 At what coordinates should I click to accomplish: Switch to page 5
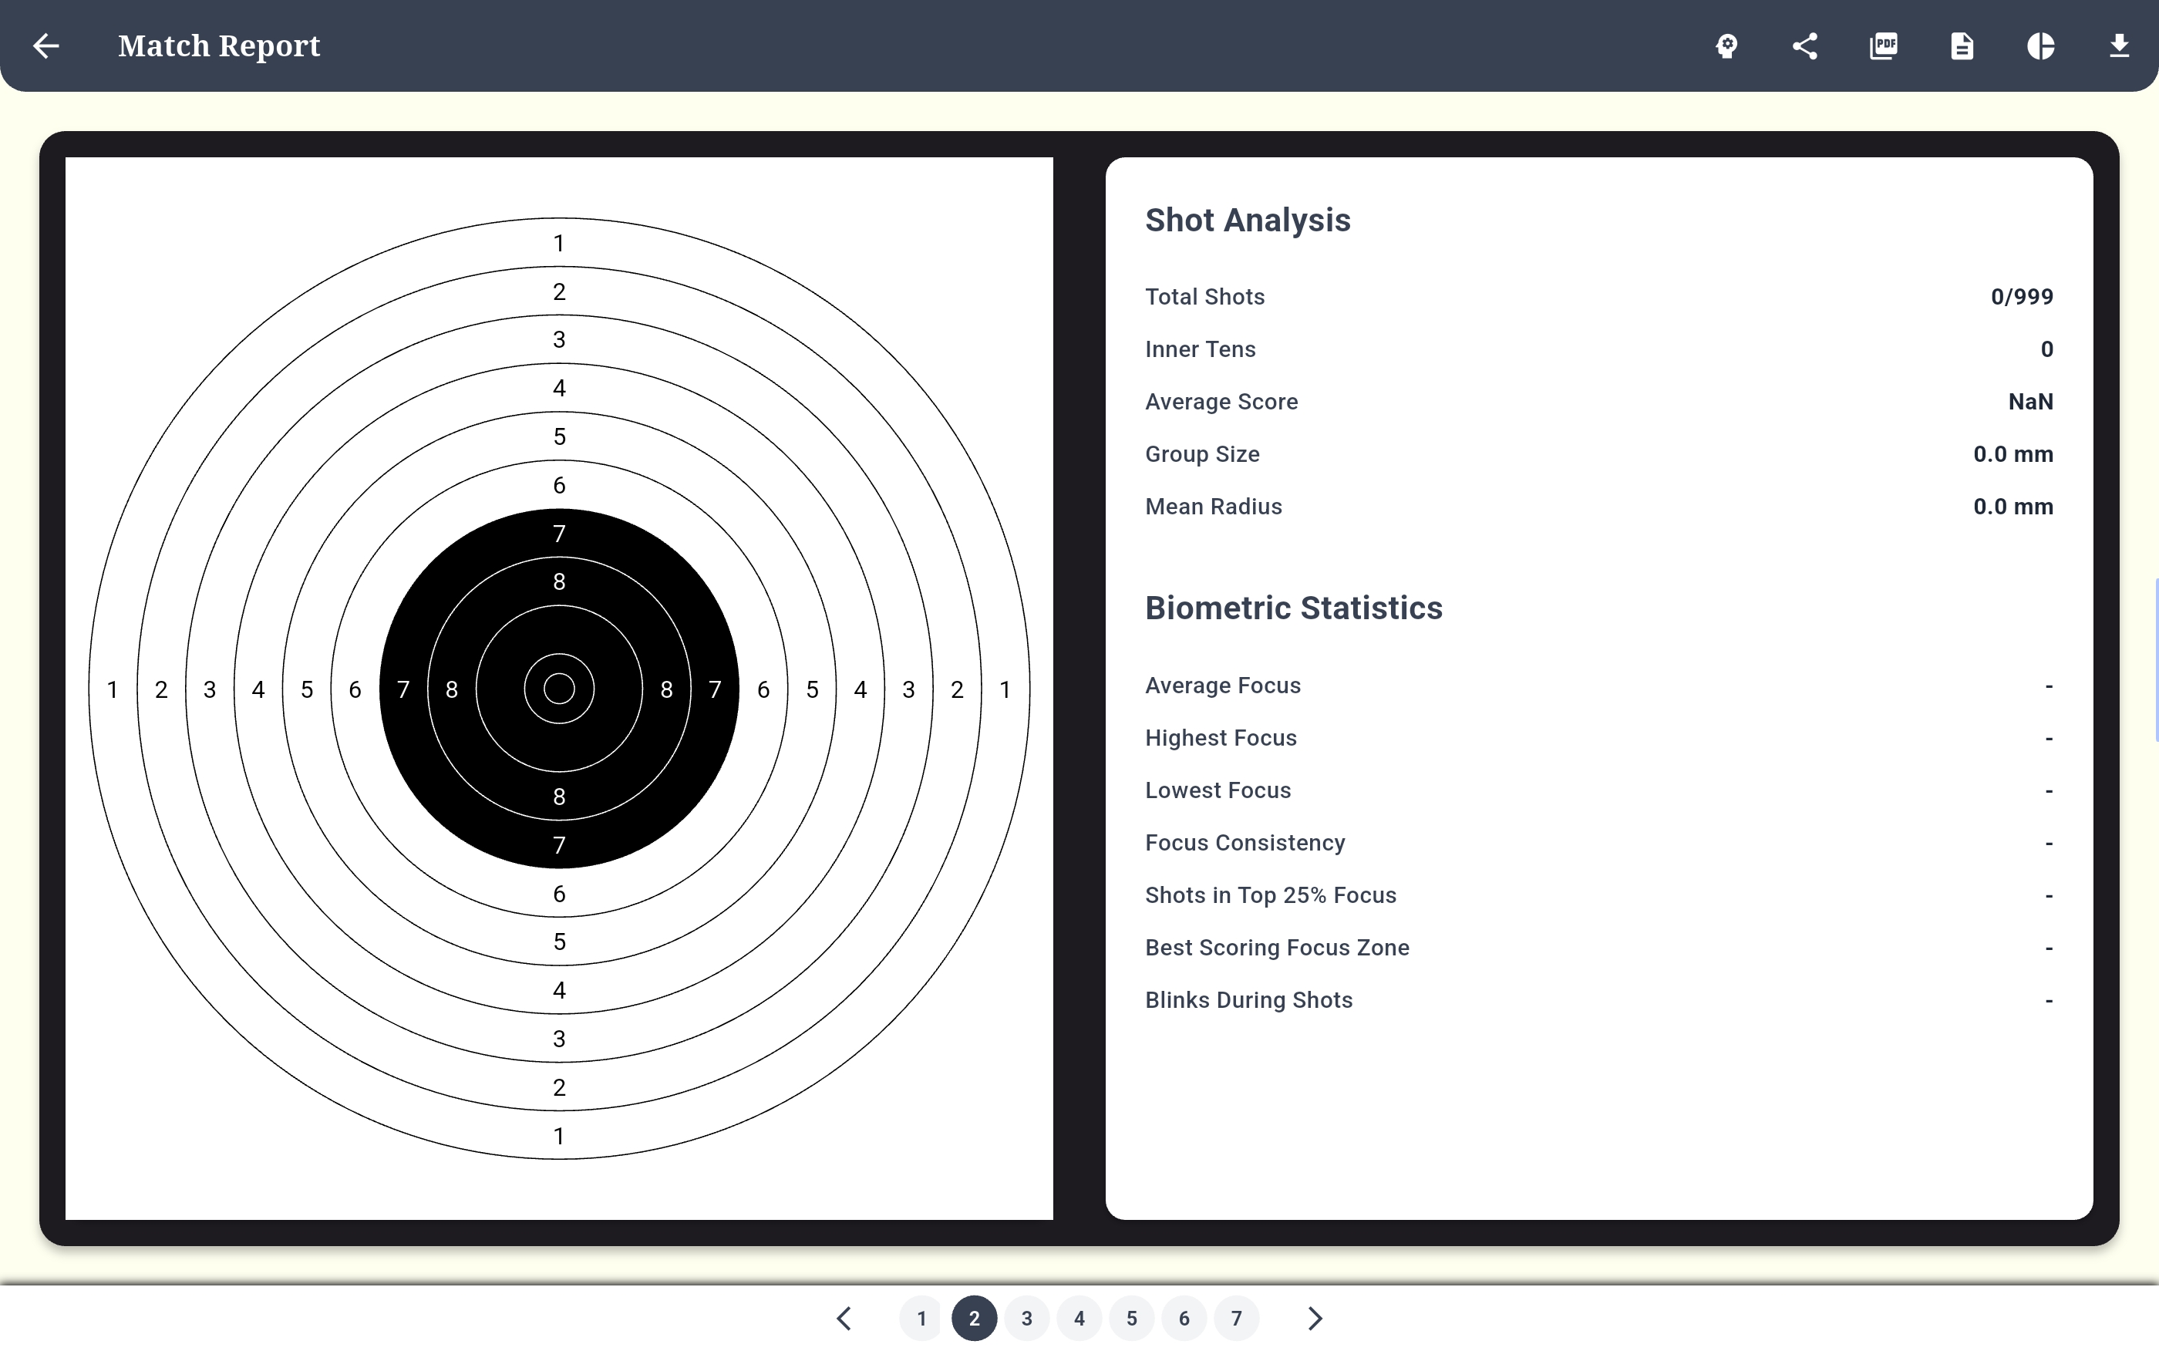(x=1132, y=1318)
